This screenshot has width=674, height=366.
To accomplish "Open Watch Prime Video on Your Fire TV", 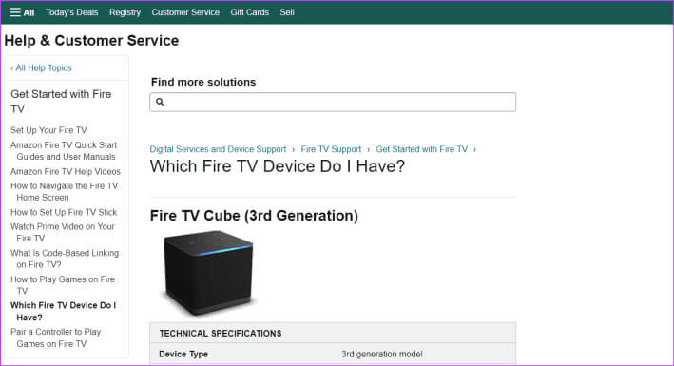I will [63, 232].
